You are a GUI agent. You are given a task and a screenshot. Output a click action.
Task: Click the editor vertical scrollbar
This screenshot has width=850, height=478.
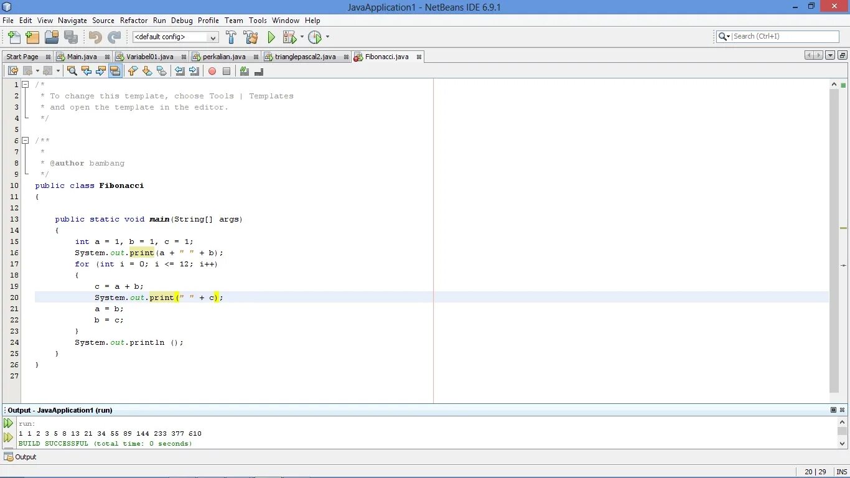(834, 240)
